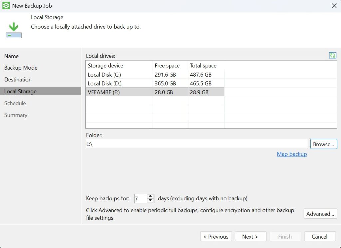Open the Name wizard step
This screenshot has height=248, width=341.
pyautogui.click(x=11, y=56)
